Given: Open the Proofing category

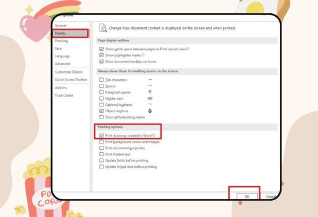Looking at the screenshot, I should (x=61, y=41).
